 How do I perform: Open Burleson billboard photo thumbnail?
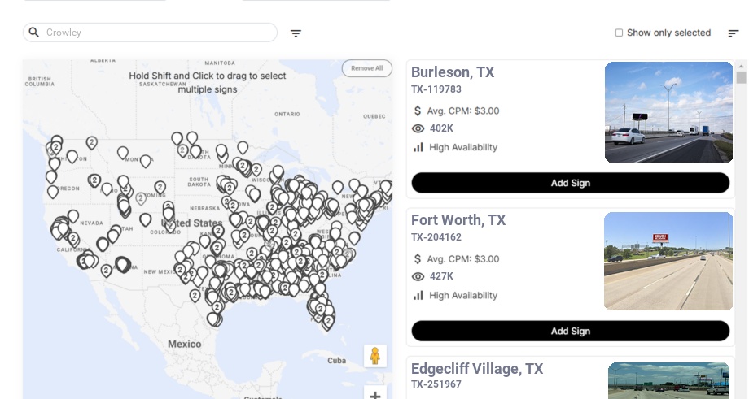[668, 112]
